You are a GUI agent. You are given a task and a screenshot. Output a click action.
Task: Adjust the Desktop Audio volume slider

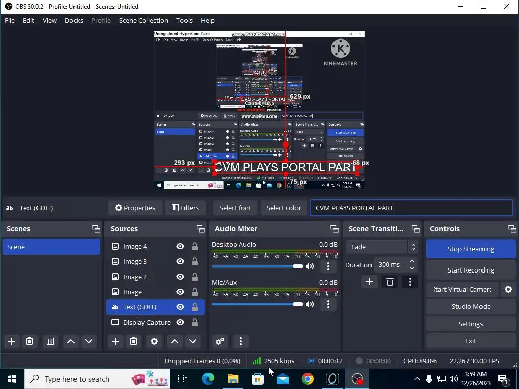pos(257,266)
